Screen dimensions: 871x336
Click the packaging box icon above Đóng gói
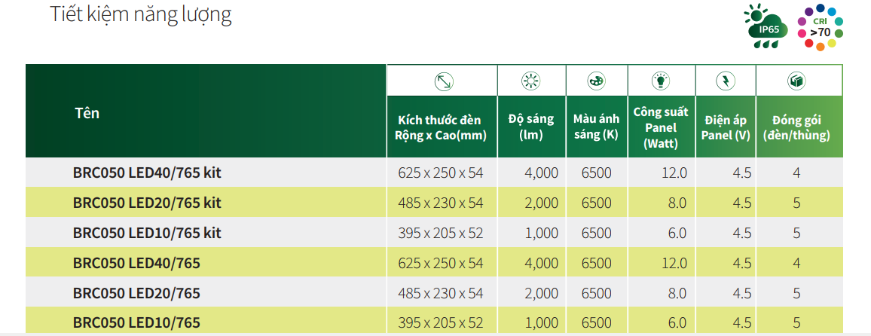797,81
